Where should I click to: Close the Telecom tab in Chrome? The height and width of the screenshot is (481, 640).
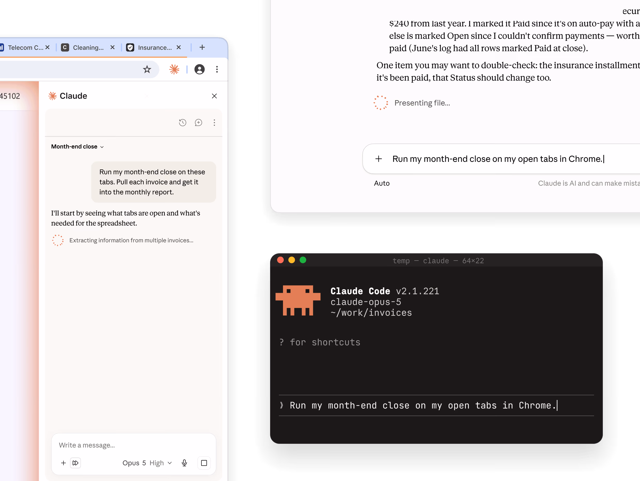[47, 47]
